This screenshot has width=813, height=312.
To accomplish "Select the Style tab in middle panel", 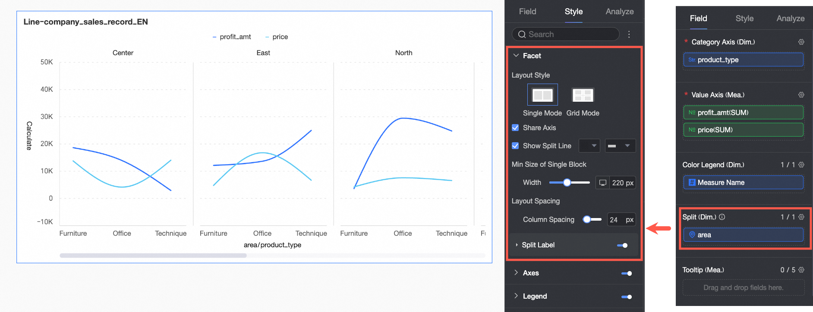I will [574, 12].
